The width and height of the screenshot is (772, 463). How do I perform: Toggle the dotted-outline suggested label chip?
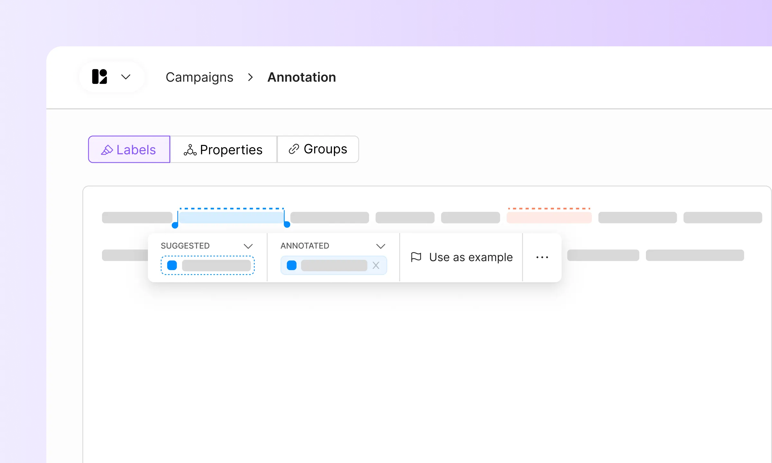pyautogui.click(x=207, y=265)
